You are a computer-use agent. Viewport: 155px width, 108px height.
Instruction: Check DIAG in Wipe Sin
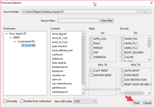coord(92,43)
